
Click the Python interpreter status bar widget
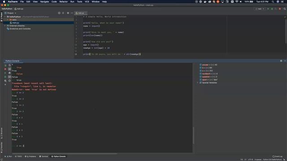pos(272,160)
